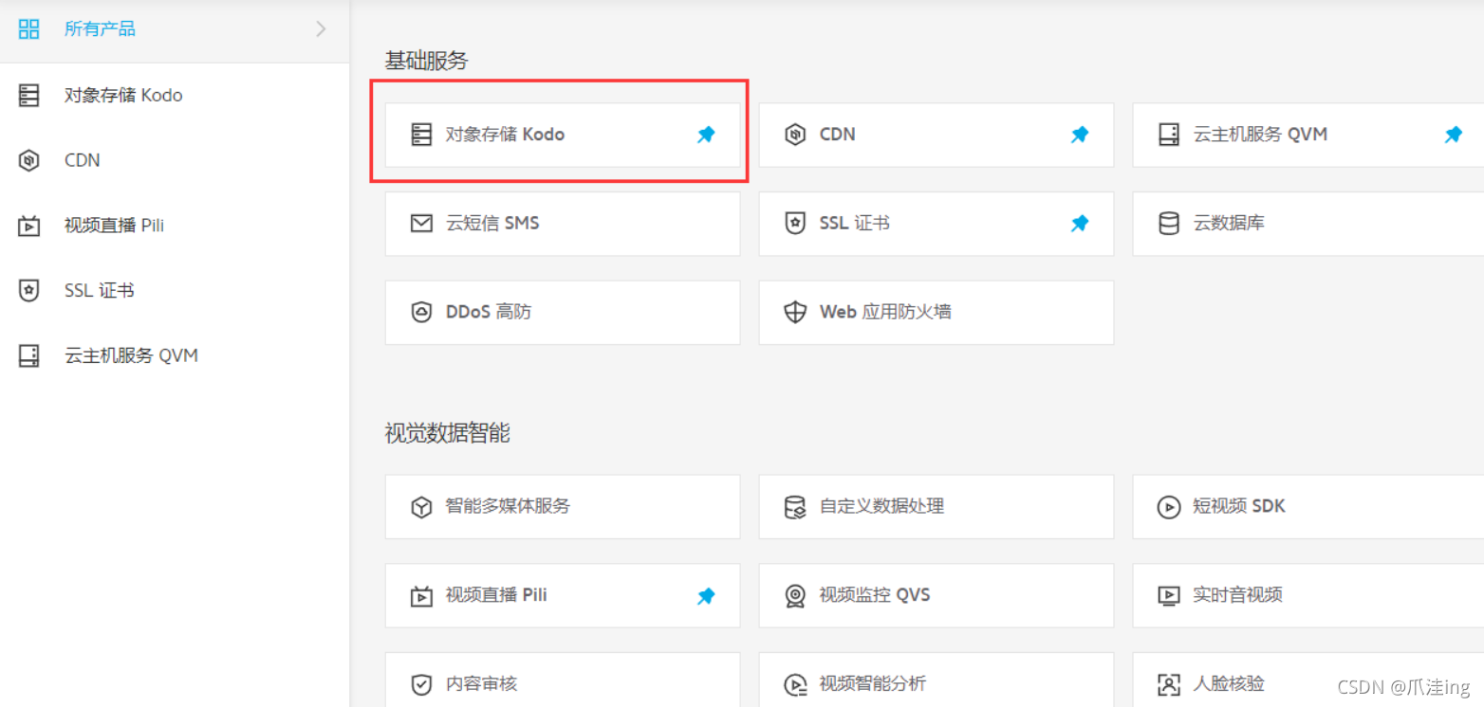The height and width of the screenshot is (707, 1484).
Task: Select 云主机服务 QVM in the sidebar
Action: click(175, 355)
